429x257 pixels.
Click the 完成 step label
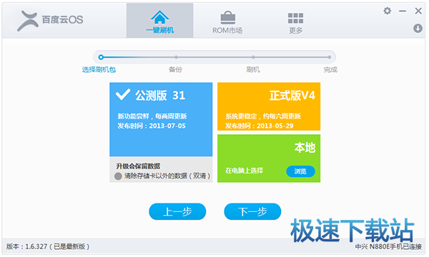click(x=330, y=70)
